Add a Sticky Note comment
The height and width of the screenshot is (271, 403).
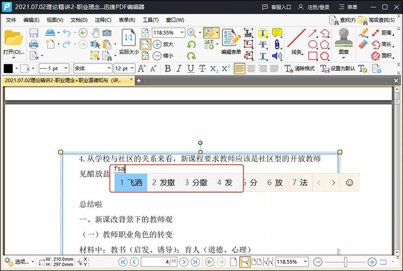(x=277, y=33)
